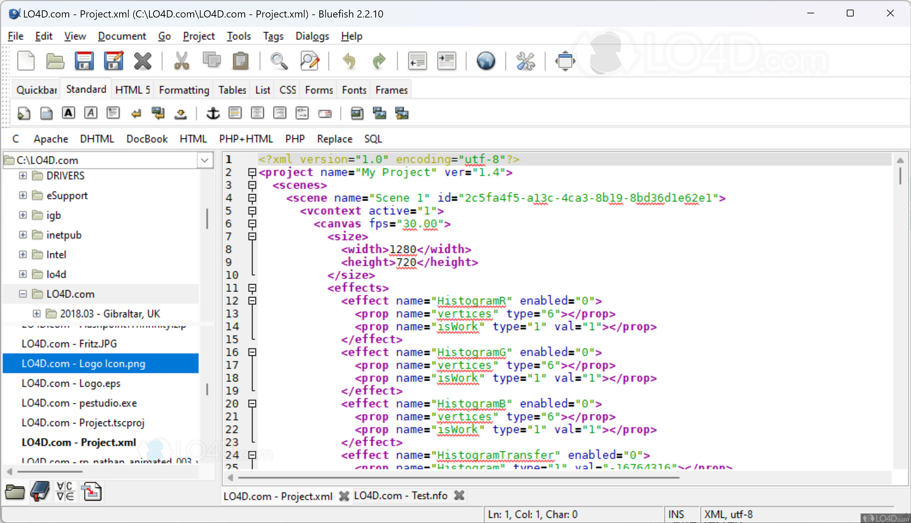Toggle fullscreen icon in main toolbar
Screen dimensions: 911x523
click(x=565, y=61)
